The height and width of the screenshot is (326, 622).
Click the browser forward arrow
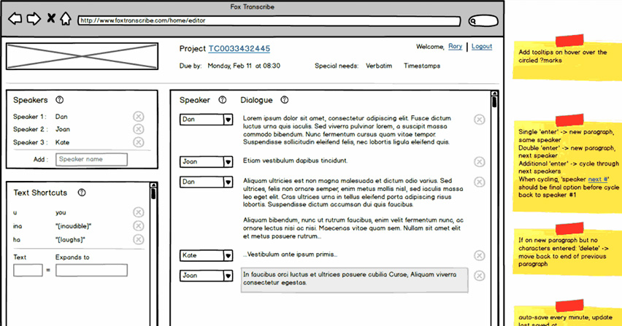pos(34,19)
